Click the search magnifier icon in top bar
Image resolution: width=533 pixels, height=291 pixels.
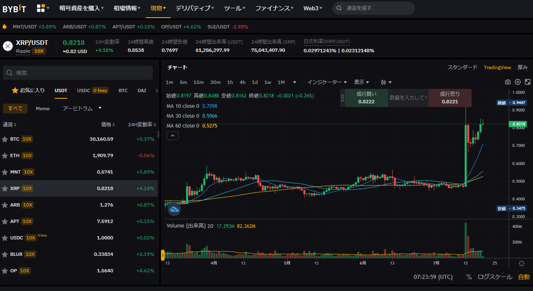(x=339, y=8)
